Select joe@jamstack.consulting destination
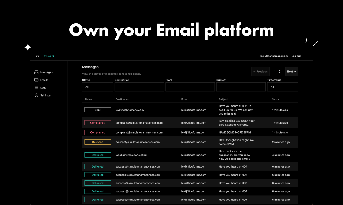The width and height of the screenshot is (343, 205). (131, 155)
